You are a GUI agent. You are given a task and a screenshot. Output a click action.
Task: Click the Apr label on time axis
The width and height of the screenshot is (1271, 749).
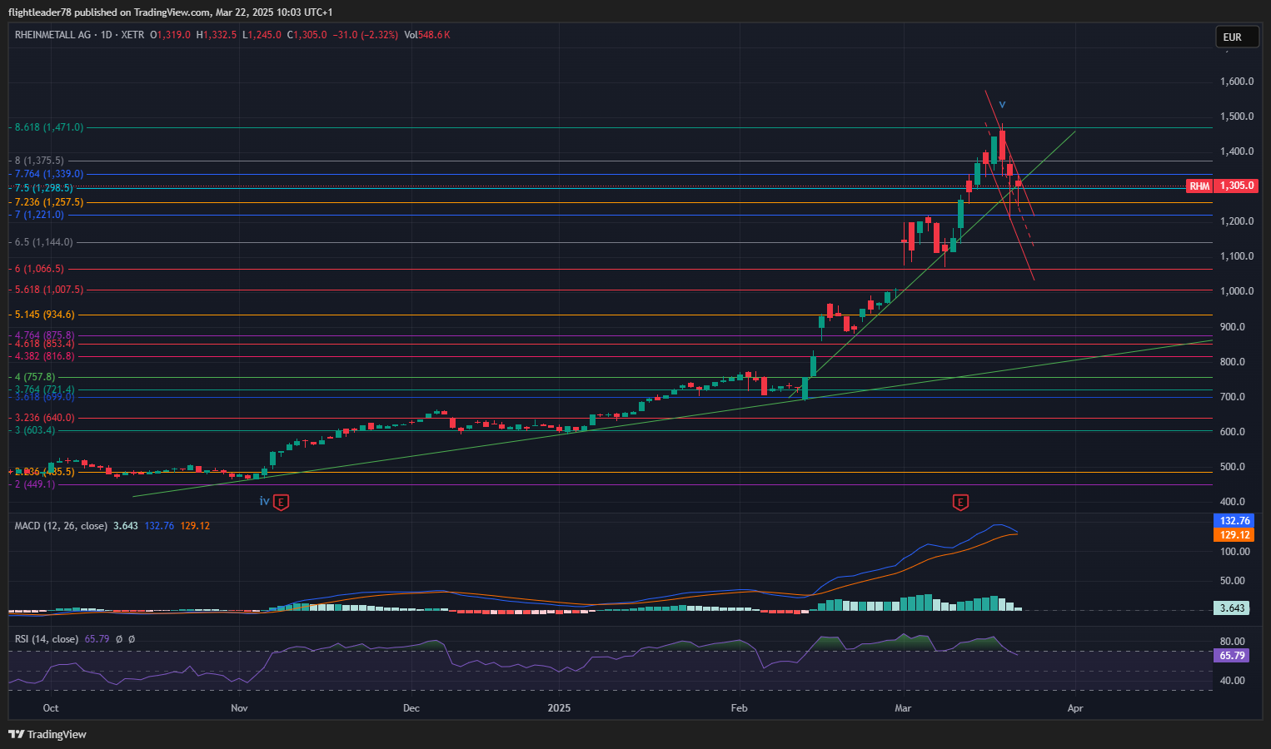pos(1075,708)
